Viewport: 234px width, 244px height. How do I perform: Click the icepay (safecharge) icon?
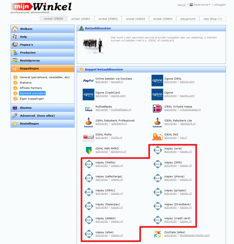(89, 178)
